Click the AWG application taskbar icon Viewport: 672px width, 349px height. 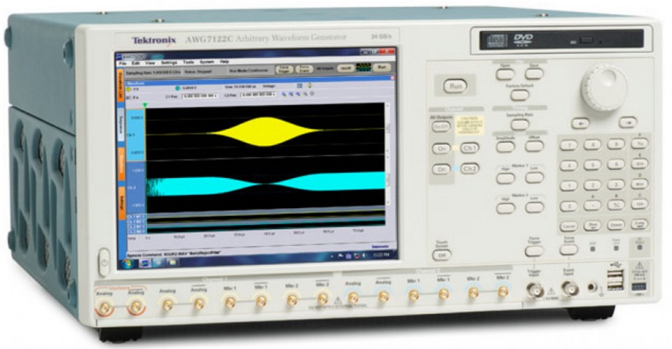point(144,263)
